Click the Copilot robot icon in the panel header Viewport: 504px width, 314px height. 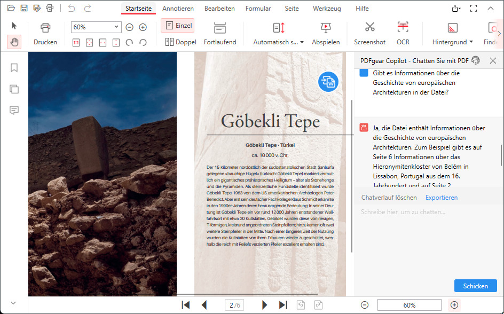coord(476,60)
